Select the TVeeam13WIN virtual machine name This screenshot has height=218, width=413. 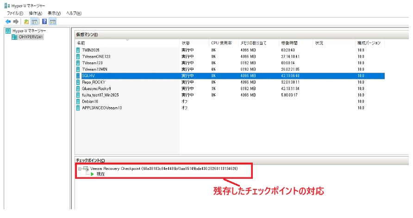(94, 69)
